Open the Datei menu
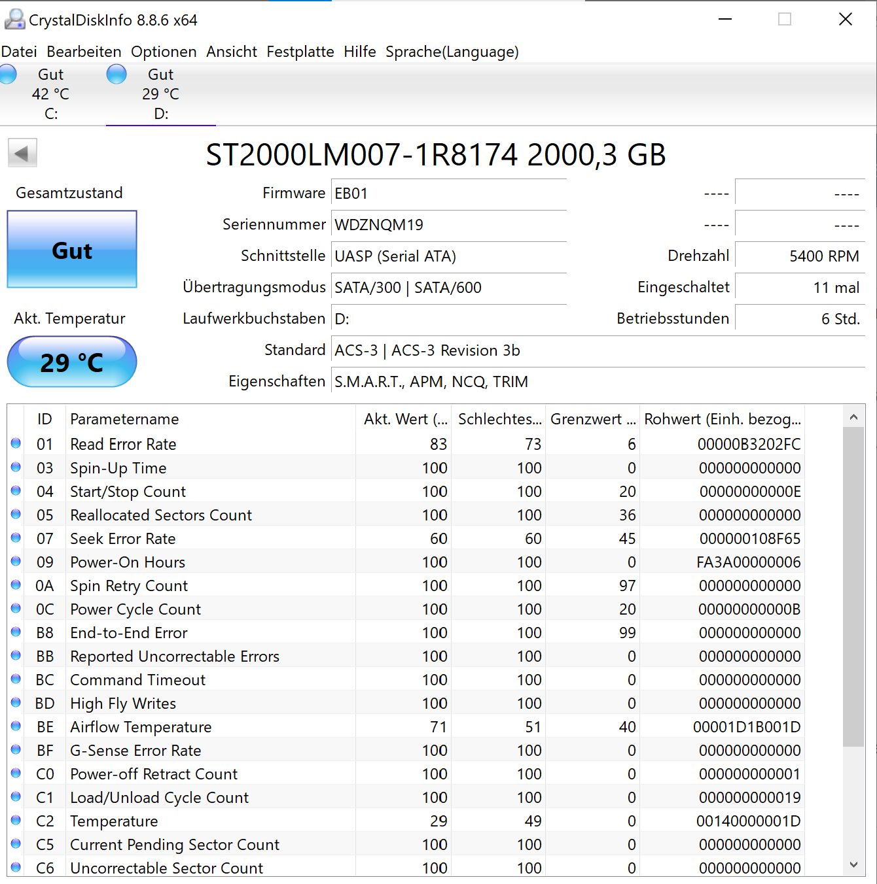This screenshot has width=877, height=884. click(x=19, y=52)
